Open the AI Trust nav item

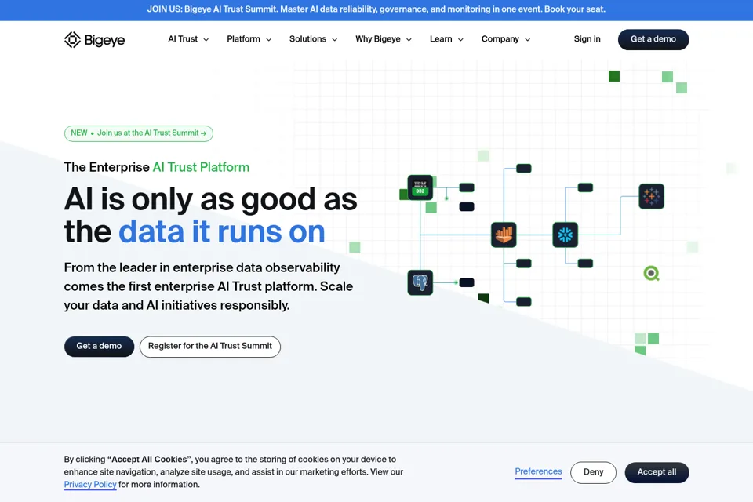183,39
